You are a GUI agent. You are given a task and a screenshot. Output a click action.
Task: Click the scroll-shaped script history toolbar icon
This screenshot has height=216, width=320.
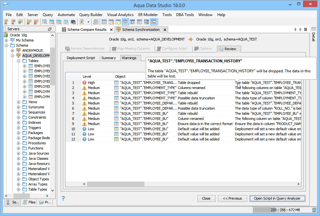pyautogui.click(x=96, y=22)
